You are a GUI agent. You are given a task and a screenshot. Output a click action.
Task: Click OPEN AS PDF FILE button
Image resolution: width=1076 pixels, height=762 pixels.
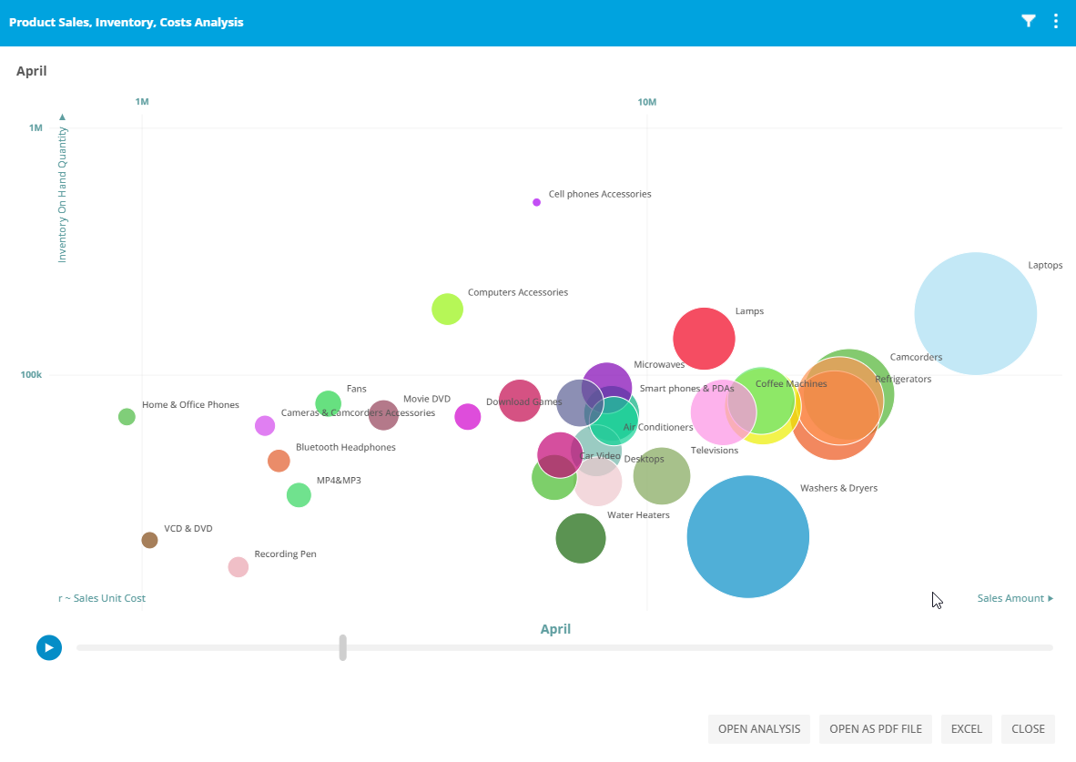875,729
